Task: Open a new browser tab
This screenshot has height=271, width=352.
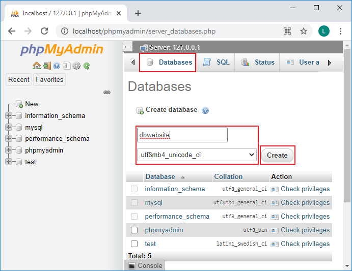Action: [x=138, y=13]
